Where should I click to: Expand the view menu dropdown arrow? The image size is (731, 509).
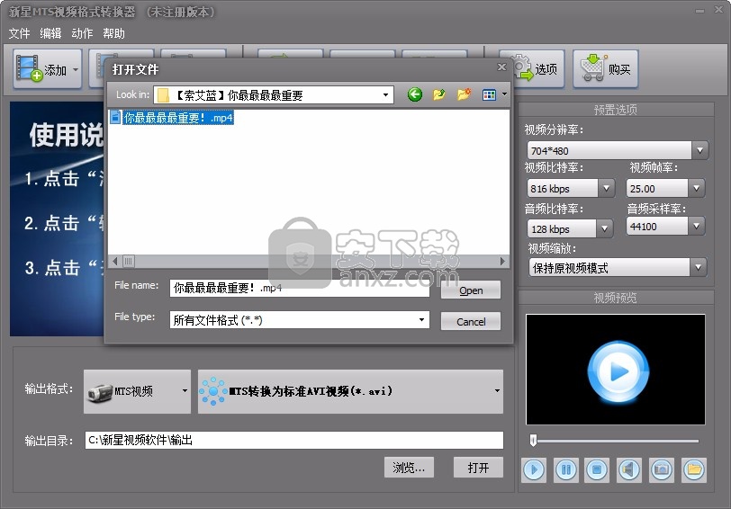(504, 95)
